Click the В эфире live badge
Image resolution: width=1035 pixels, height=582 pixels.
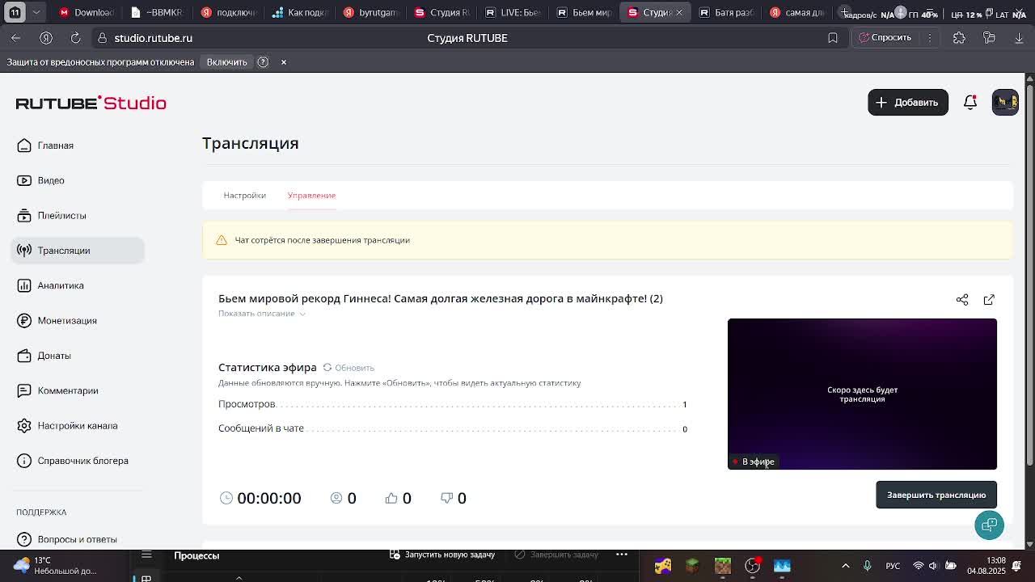coord(753,462)
